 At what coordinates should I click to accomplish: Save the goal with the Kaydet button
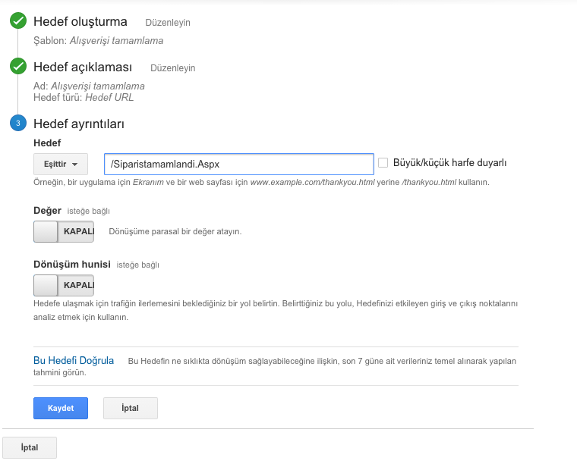pyautogui.click(x=61, y=408)
